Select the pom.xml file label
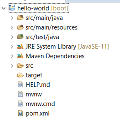Viewport: 120px width, 123px height. (x=38, y=113)
